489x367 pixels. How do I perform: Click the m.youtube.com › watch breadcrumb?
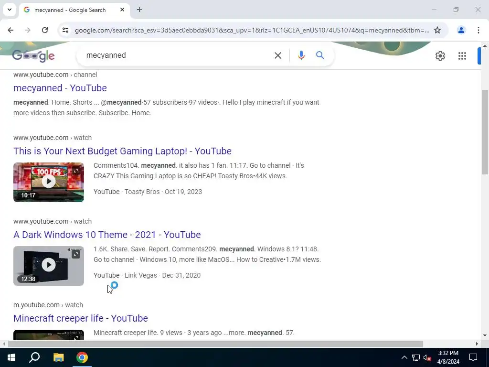coord(48,305)
